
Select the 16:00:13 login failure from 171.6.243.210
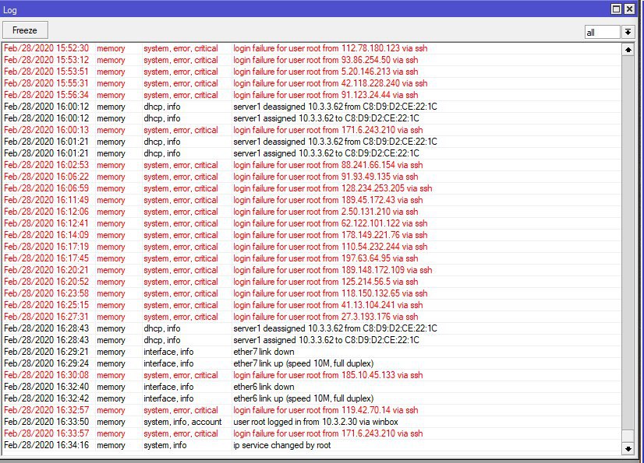[x=312, y=130]
